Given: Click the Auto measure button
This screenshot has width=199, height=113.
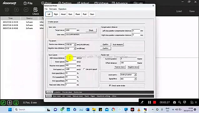Looking at the screenshot, I should [118, 45].
